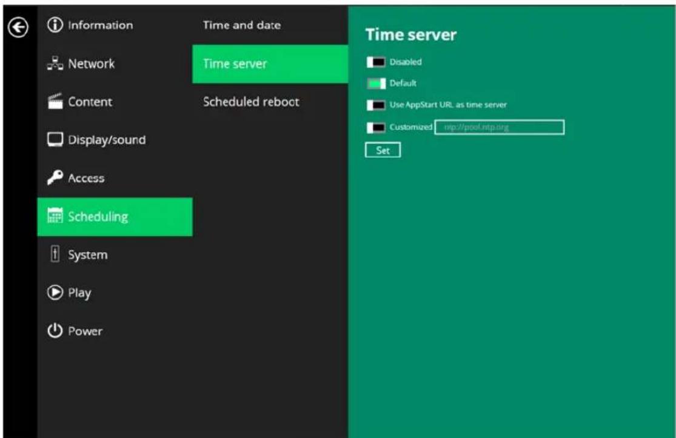Click the Power symbol icon
The height and width of the screenshot is (438, 676).
pos(55,331)
